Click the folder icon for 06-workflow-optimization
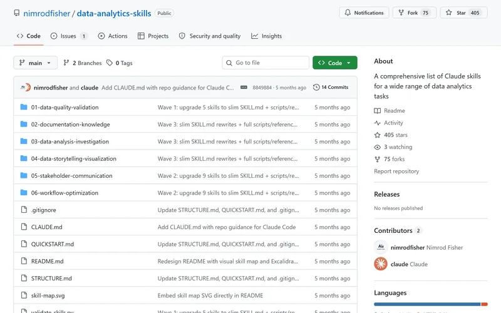 tap(24, 192)
